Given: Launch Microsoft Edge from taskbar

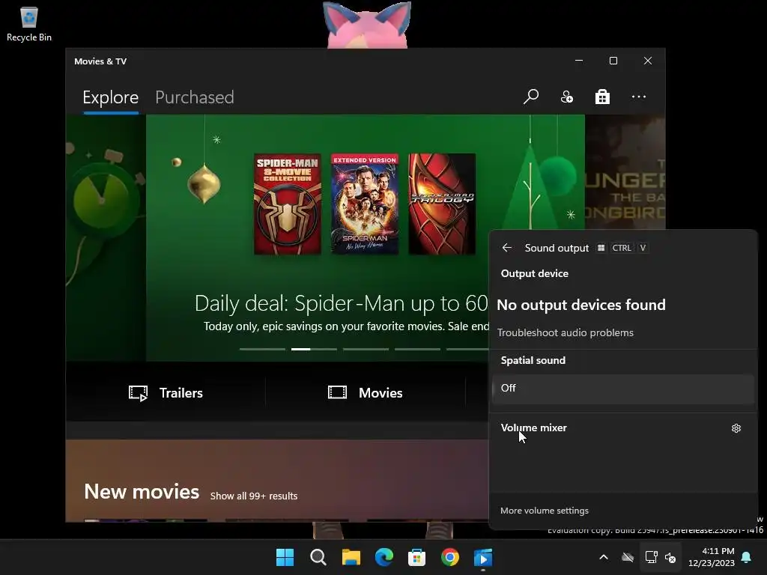Looking at the screenshot, I should coord(384,557).
